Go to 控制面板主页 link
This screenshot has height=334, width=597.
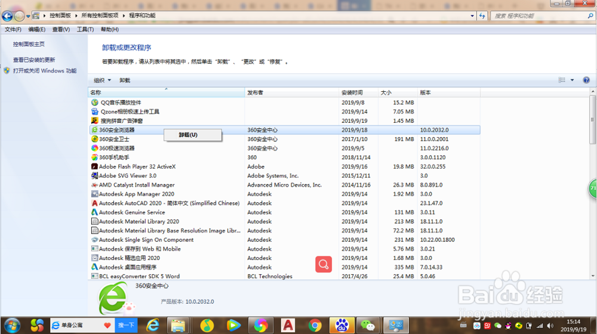pyautogui.click(x=29, y=44)
